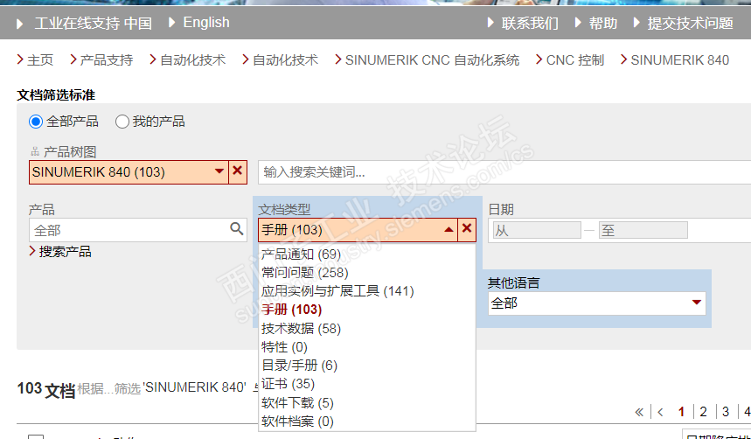Click the 产品树图 hierarchy icon
This screenshot has width=751, height=439.
pyautogui.click(x=34, y=152)
